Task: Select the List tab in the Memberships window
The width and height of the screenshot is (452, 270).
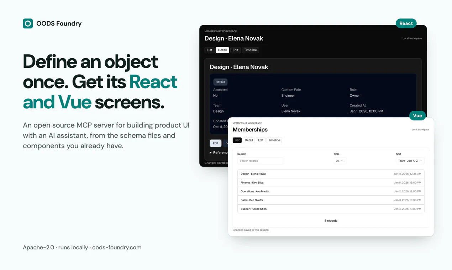Action: [x=237, y=140]
